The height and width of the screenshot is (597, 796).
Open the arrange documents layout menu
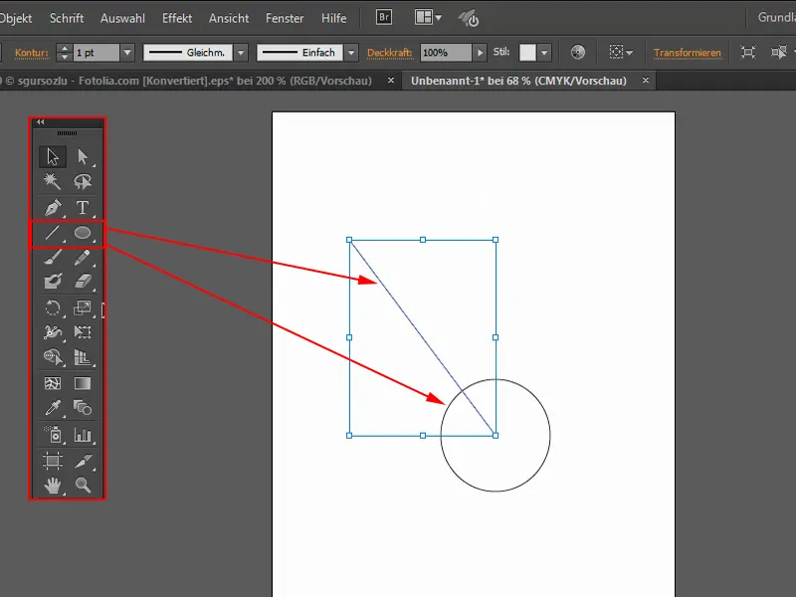pos(428,17)
